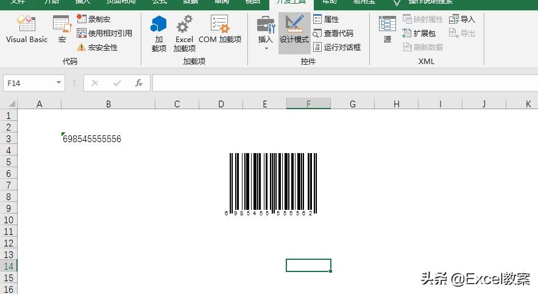Open Add-ins (加载项) blue hexagon button
Image resolution: width=538 pixels, height=294 pixels.
(158, 34)
